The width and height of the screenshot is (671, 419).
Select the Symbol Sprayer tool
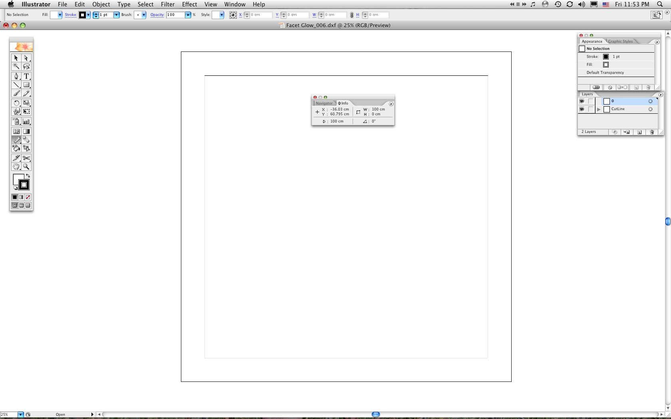(16, 122)
